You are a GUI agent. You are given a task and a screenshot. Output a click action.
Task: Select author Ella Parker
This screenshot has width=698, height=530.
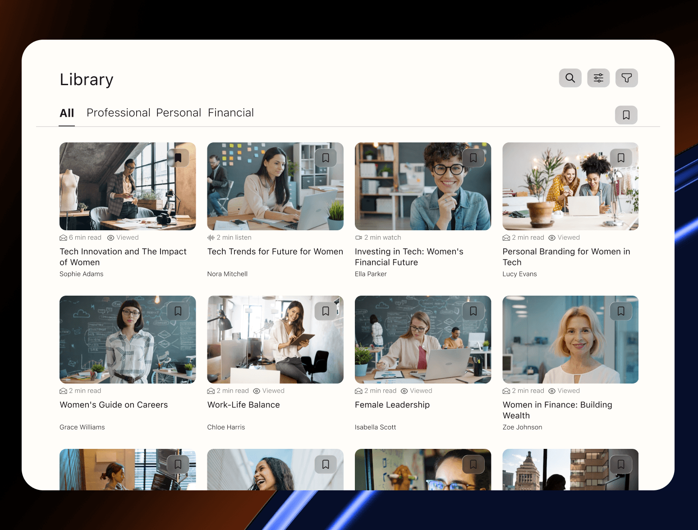click(x=371, y=274)
